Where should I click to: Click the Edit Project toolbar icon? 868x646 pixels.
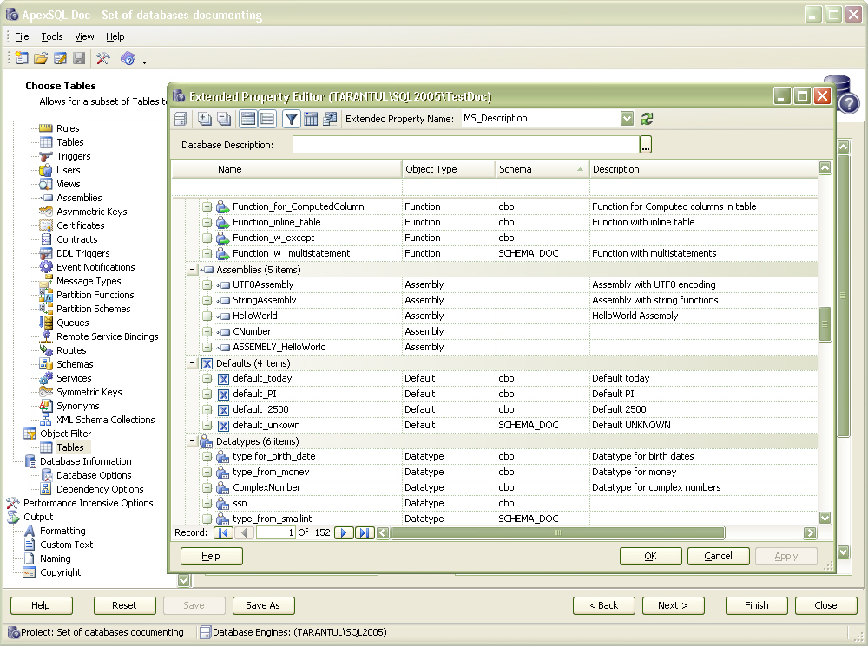(x=60, y=58)
